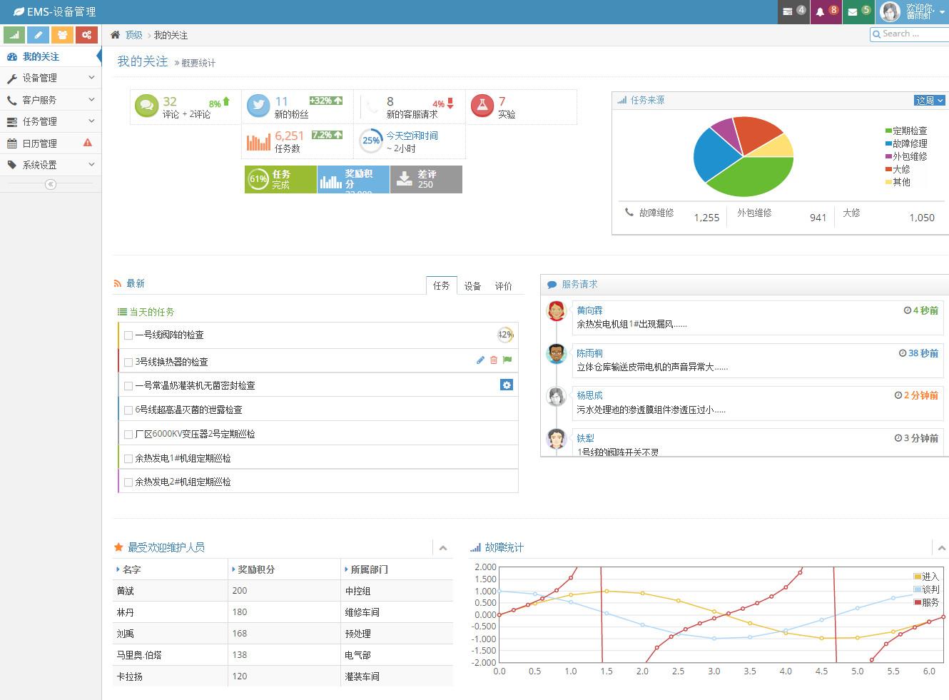Viewport: 949px width, 700px height.
Task: Open the 这周 period dropdown
Action: click(x=929, y=101)
